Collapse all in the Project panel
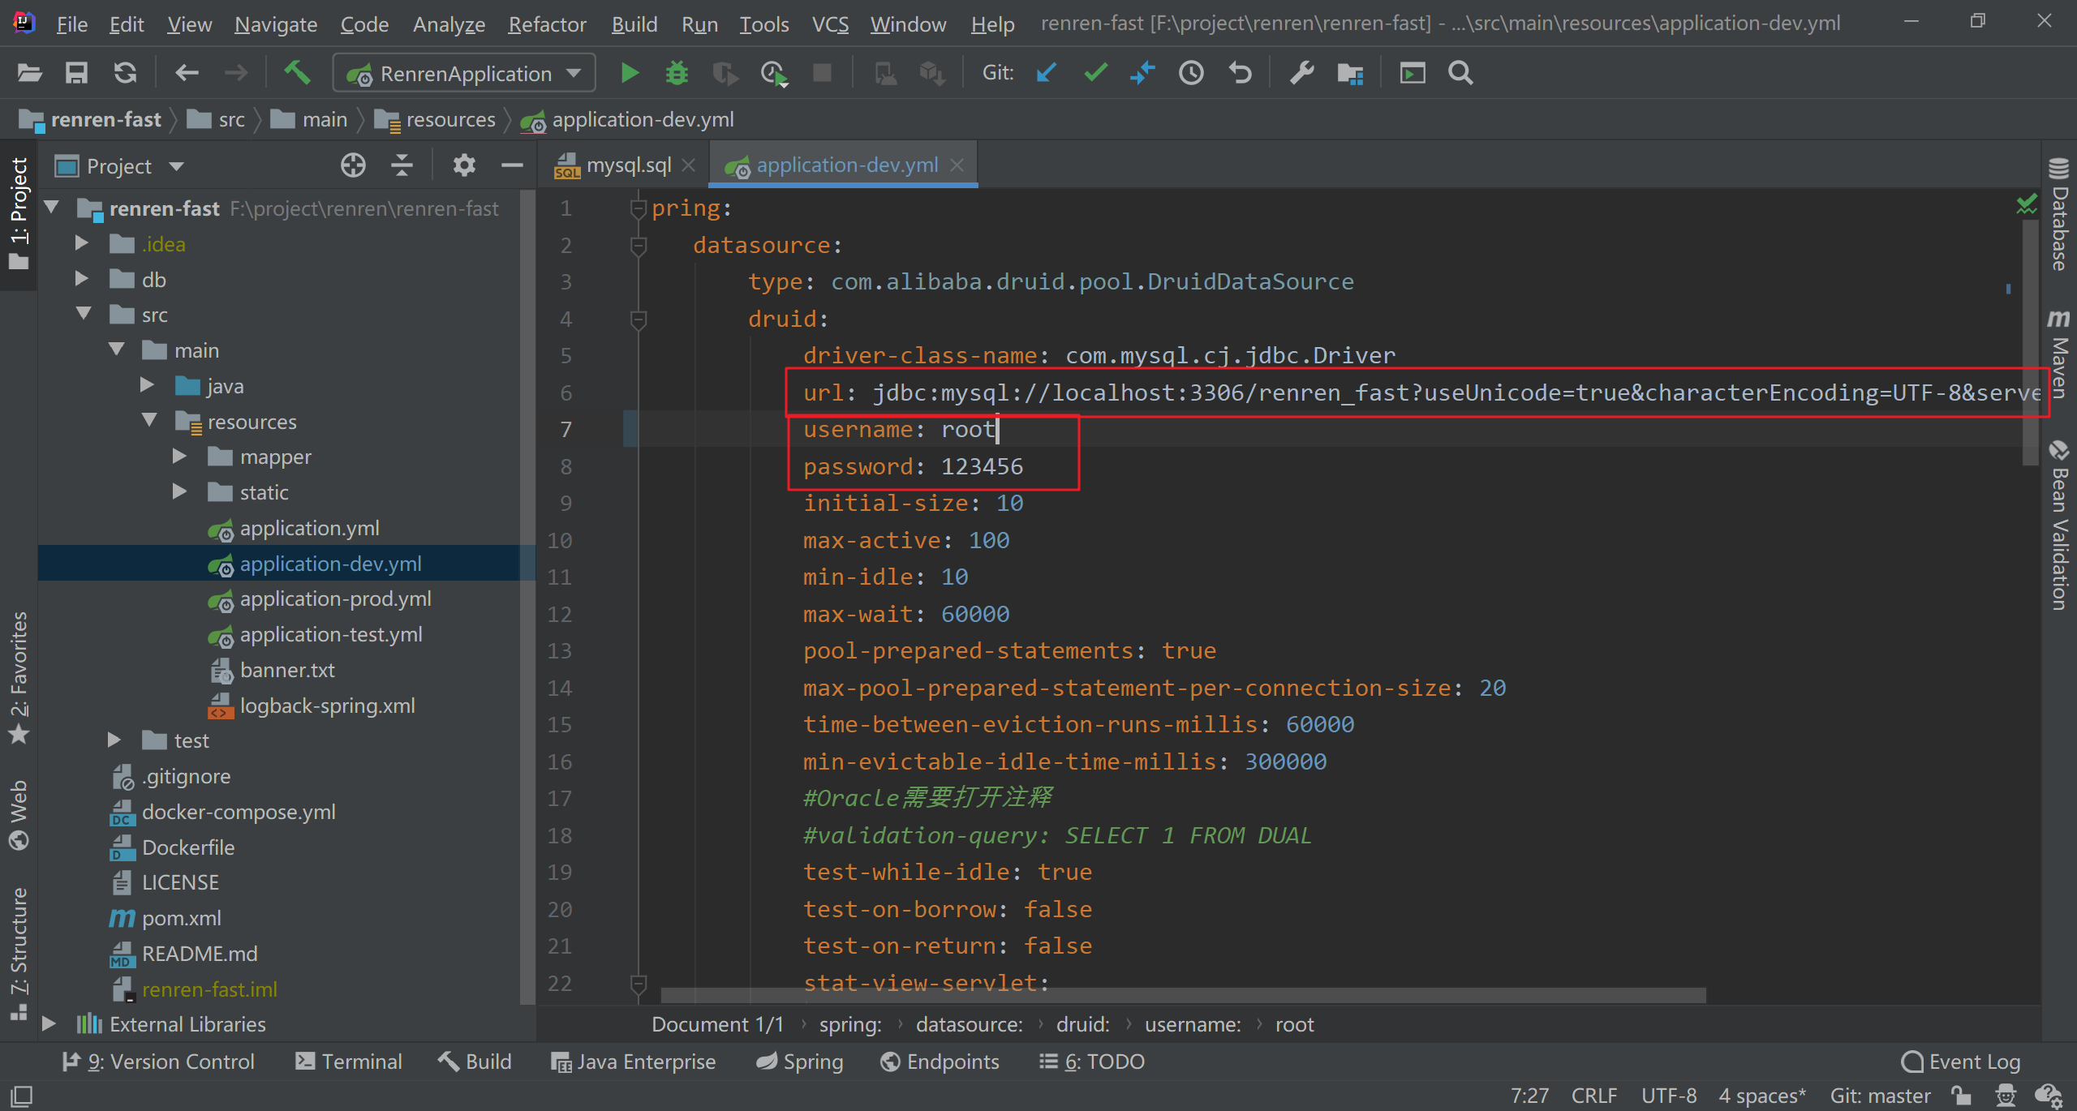 pyautogui.click(x=402, y=165)
